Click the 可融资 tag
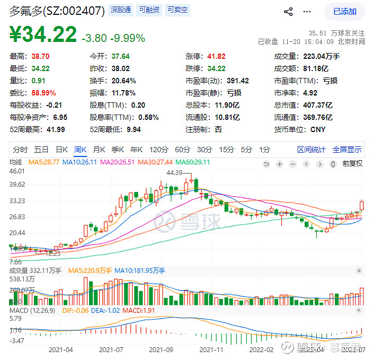Viewport: 372px width, 359px height. (x=149, y=10)
